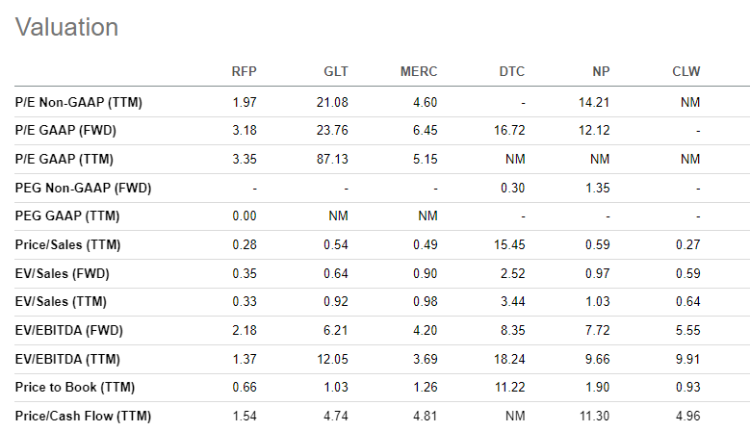Click the RFP ticker column header

pyautogui.click(x=244, y=72)
